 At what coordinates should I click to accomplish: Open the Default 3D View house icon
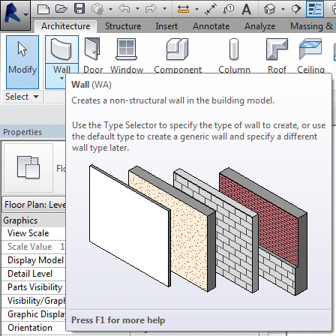click(x=269, y=9)
